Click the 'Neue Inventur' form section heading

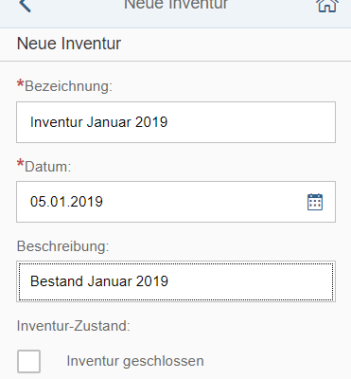69,44
